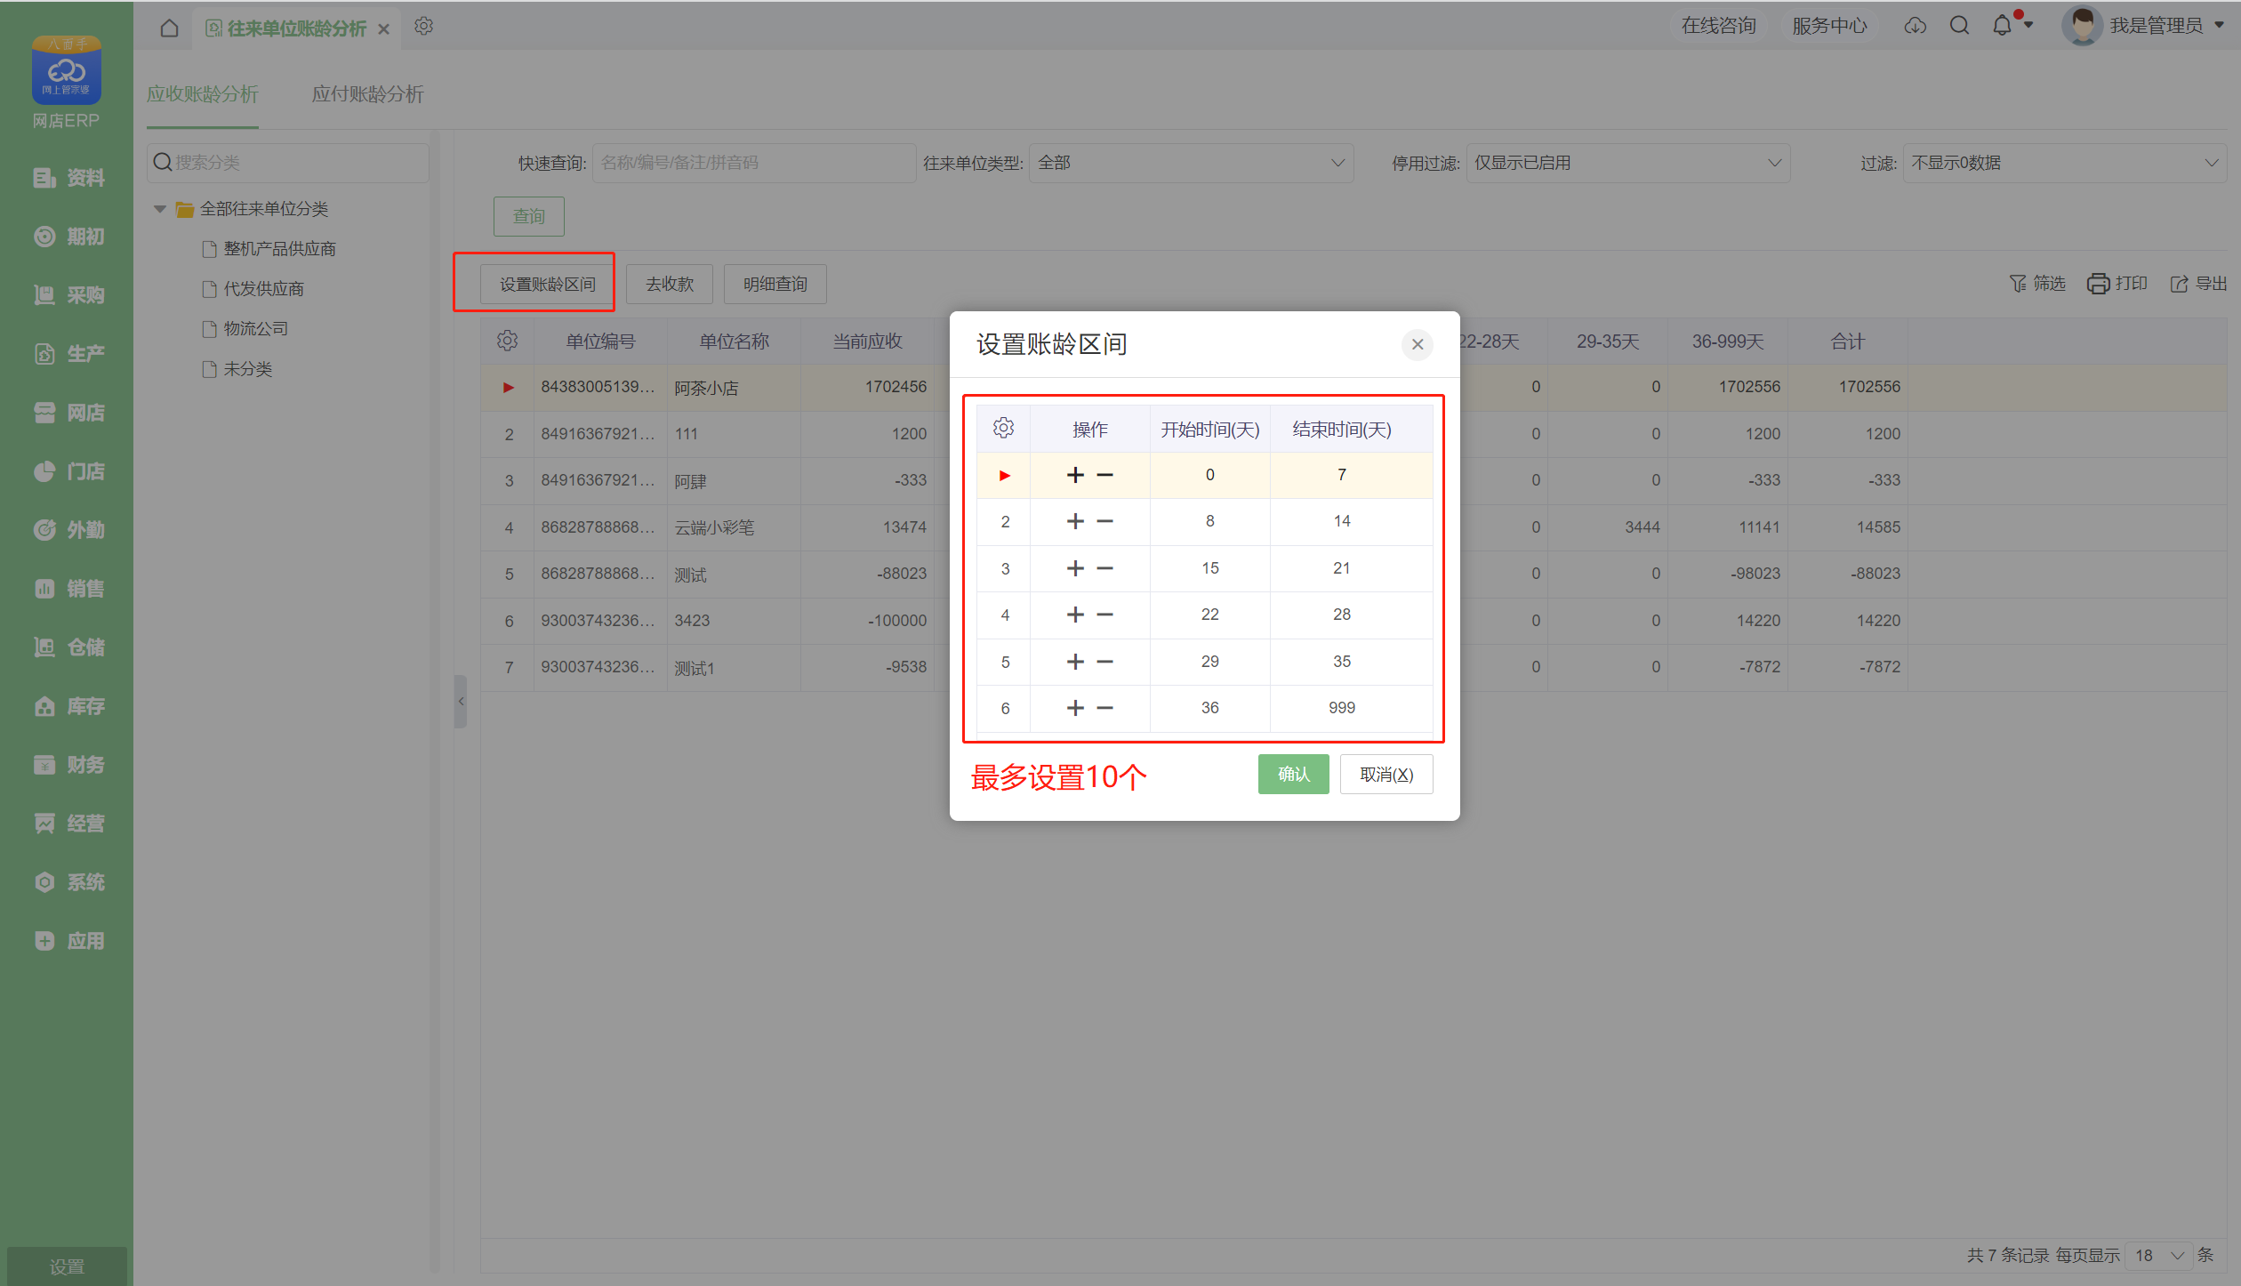Close the 往来单位账龄分析 tab

(383, 29)
